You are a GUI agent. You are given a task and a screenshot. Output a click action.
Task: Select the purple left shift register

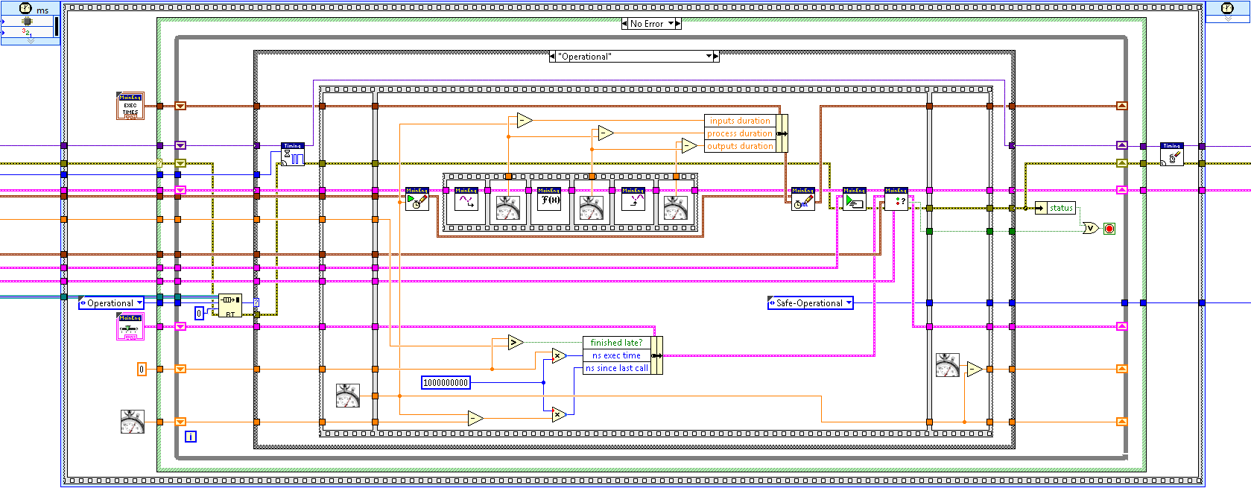pyautogui.click(x=180, y=145)
